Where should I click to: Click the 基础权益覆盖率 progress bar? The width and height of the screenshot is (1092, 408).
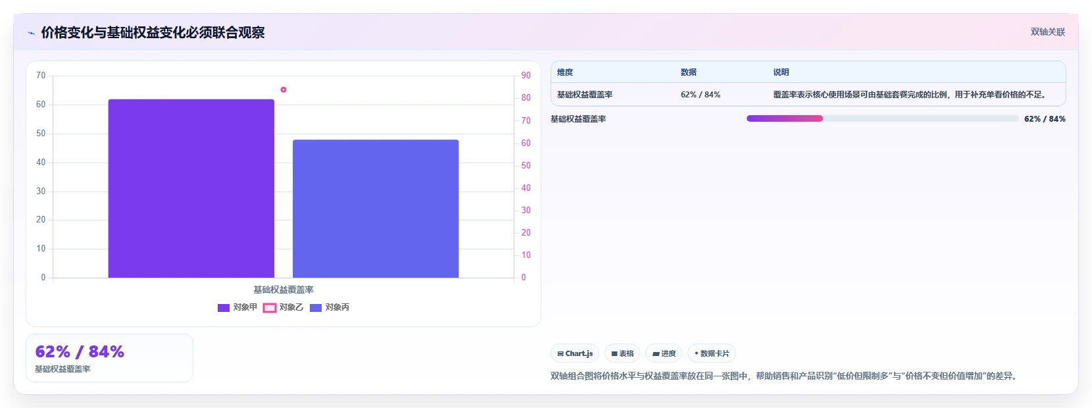[882, 118]
